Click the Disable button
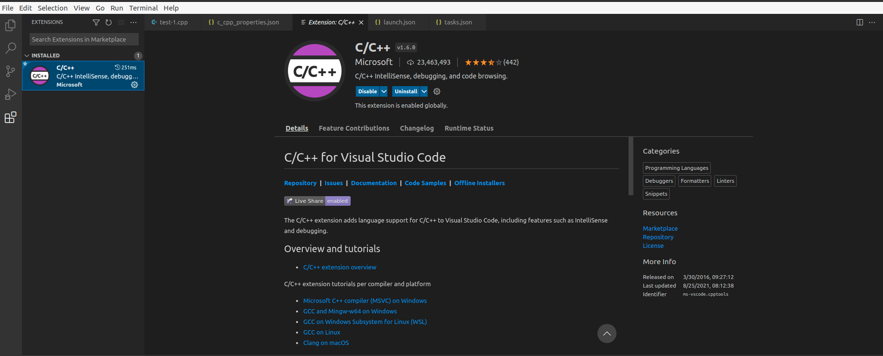The width and height of the screenshot is (883, 356). [x=368, y=91]
